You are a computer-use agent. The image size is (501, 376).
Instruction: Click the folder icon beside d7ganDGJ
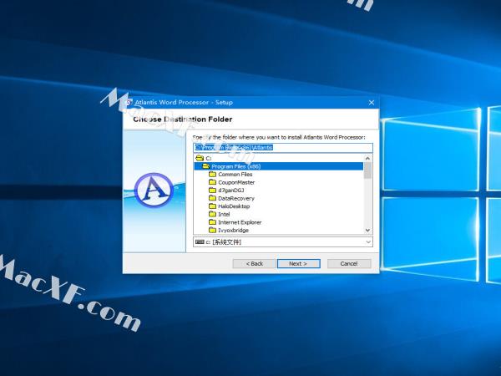coord(212,190)
